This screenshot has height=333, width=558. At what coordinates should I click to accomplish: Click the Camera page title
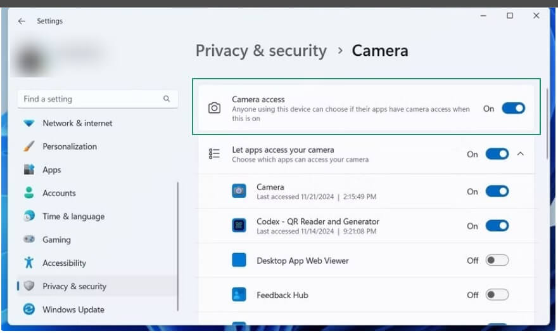click(x=380, y=51)
